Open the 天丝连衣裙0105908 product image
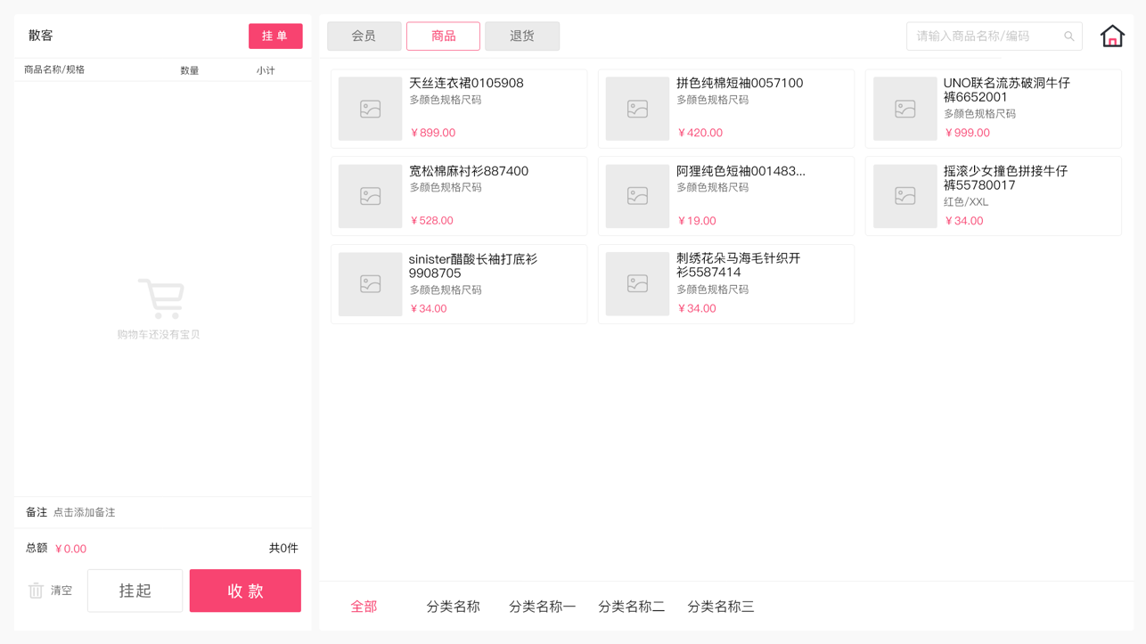1146x644 pixels. pyautogui.click(x=370, y=109)
